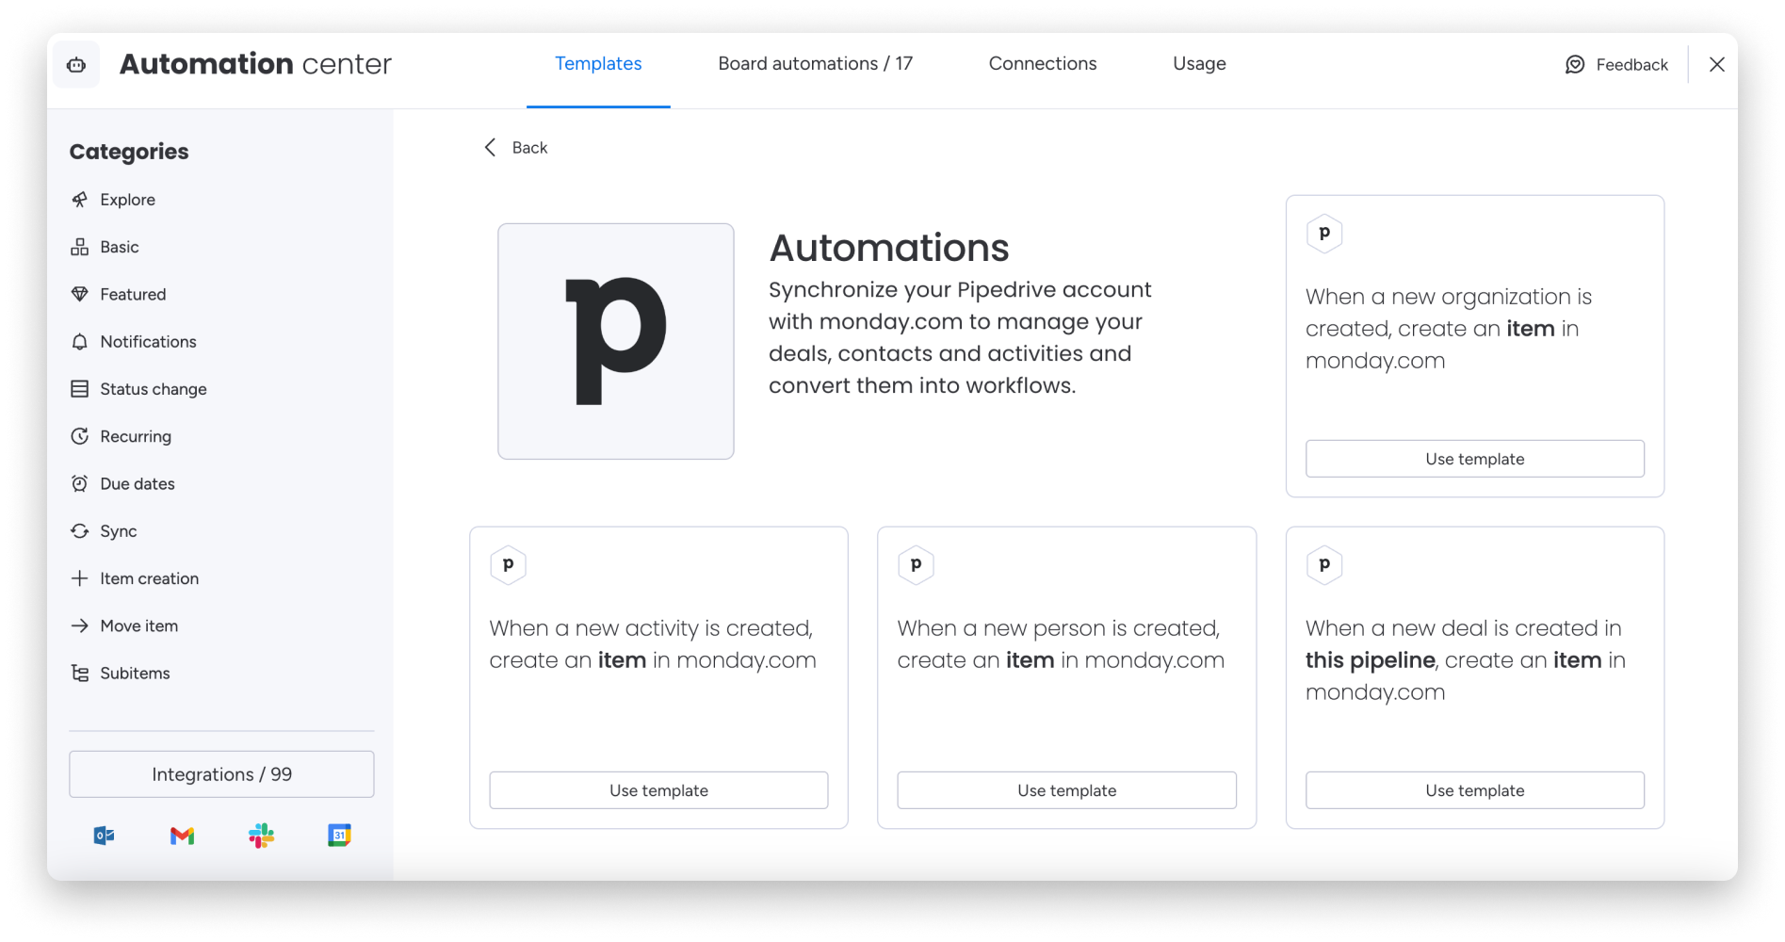Switch to the Templates tab
Image resolution: width=1785 pixels, height=942 pixels.
coord(598,64)
